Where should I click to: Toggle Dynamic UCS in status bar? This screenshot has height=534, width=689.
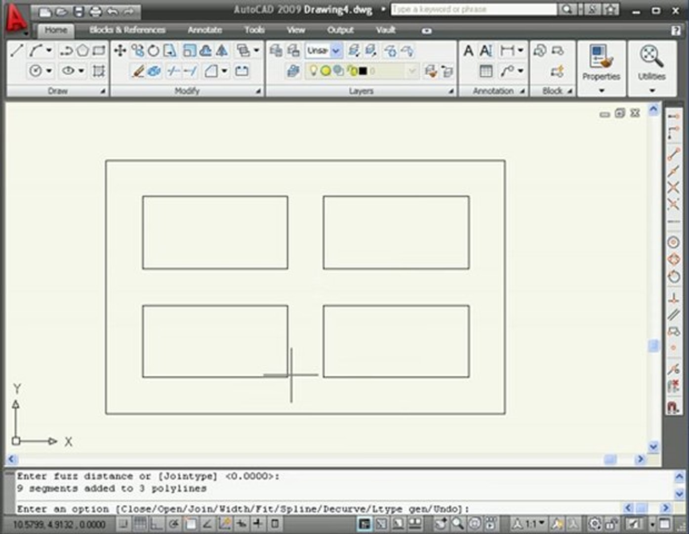[225, 524]
